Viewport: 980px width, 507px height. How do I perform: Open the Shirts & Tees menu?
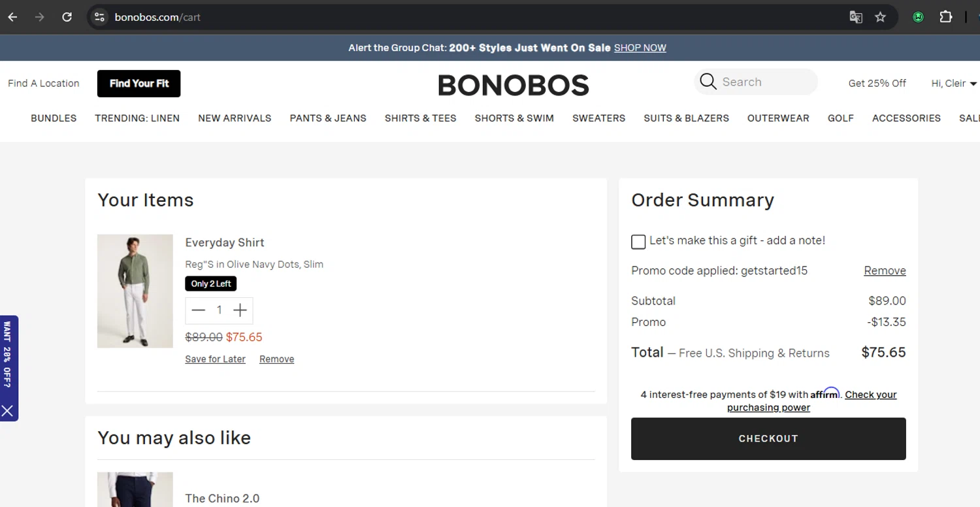tap(421, 118)
